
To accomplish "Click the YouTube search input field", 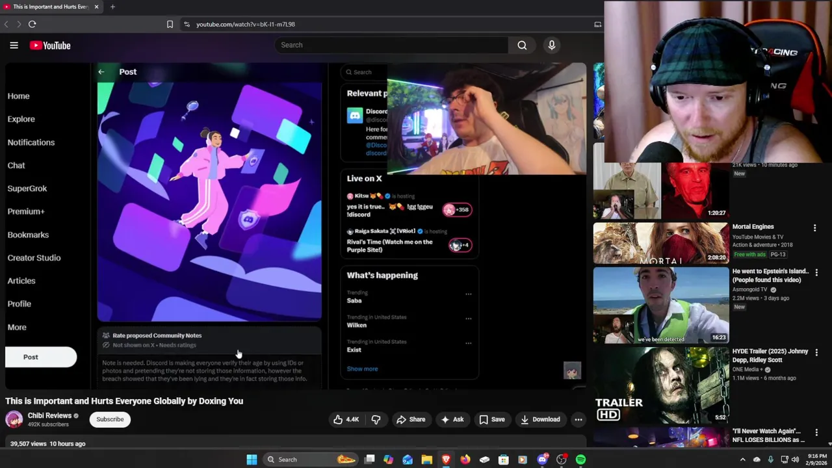I will [x=391, y=45].
